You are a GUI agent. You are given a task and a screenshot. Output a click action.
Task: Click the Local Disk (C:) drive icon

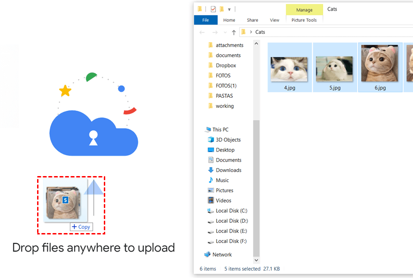point(211,211)
